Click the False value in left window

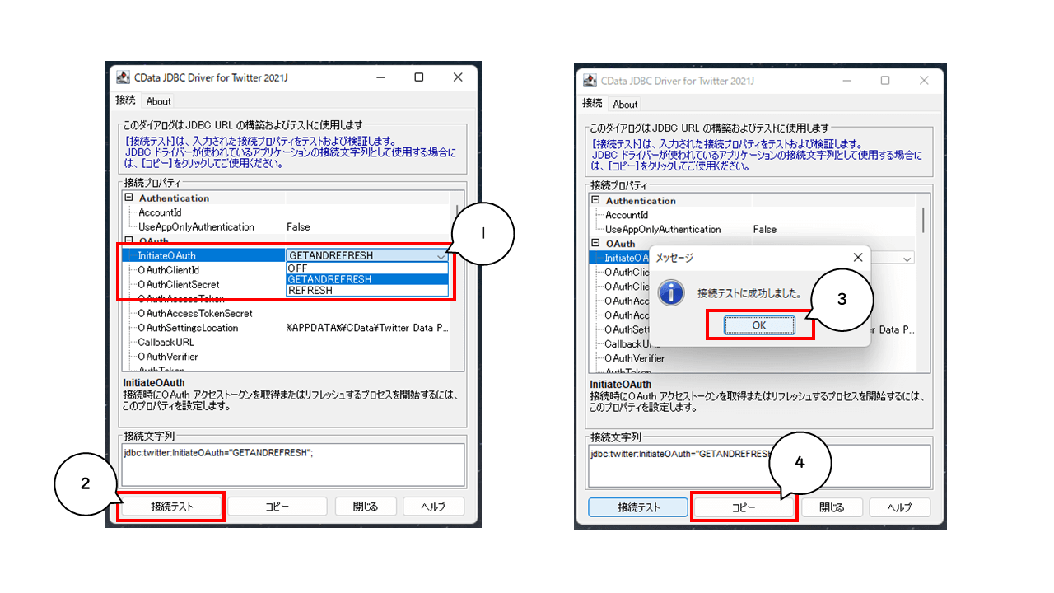click(298, 226)
